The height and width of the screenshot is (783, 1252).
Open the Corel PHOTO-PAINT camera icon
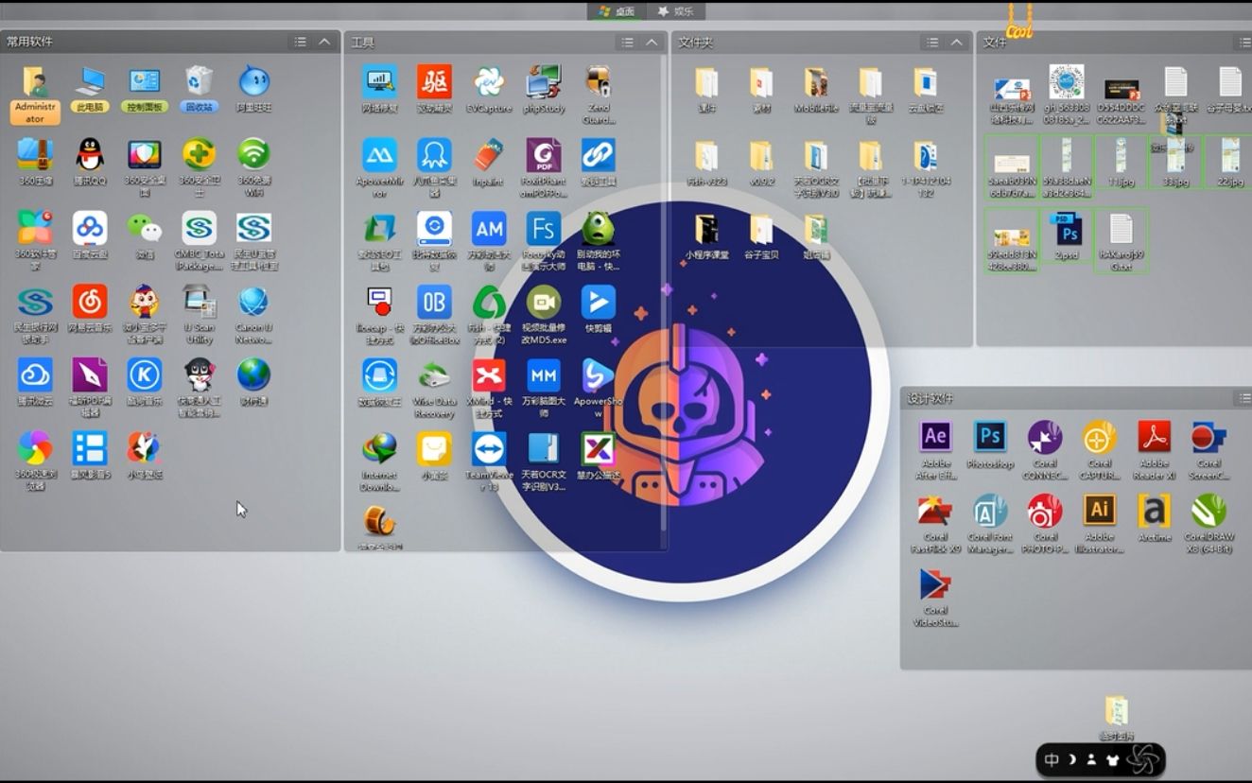1045,511
